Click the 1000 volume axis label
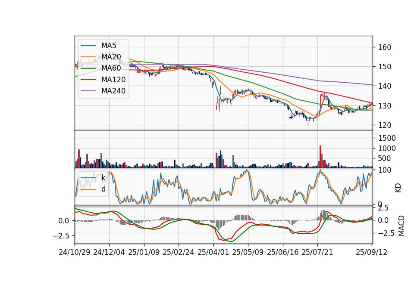This screenshot has width=414, height=297. pos(387,148)
